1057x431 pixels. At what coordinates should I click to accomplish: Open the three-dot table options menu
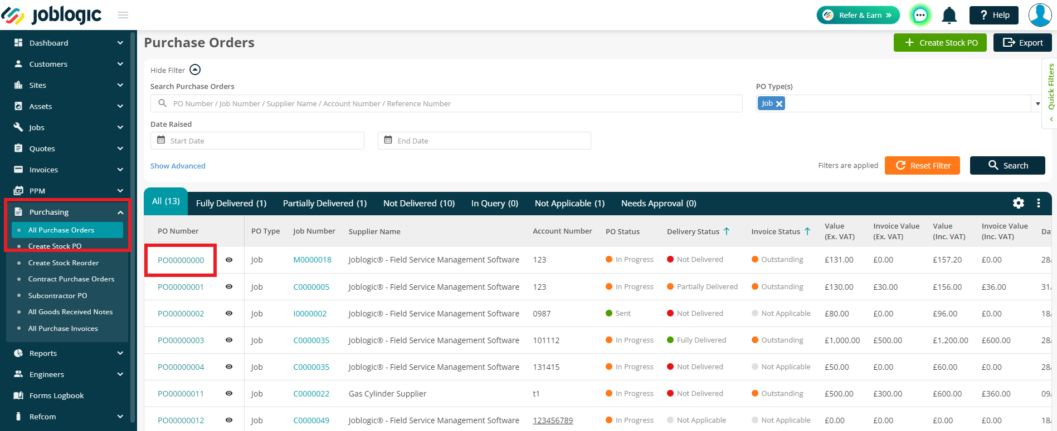click(x=1039, y=203)
